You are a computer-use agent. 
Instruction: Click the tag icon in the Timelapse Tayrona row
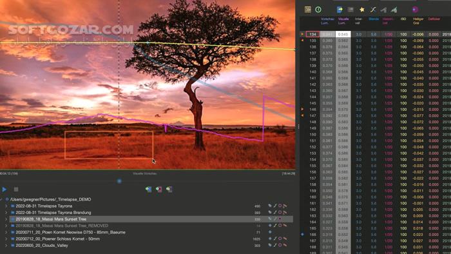click(x=270, y=206)
